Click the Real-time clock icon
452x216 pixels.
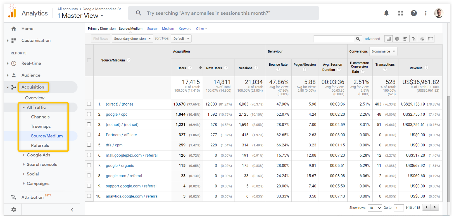(14, 63)
